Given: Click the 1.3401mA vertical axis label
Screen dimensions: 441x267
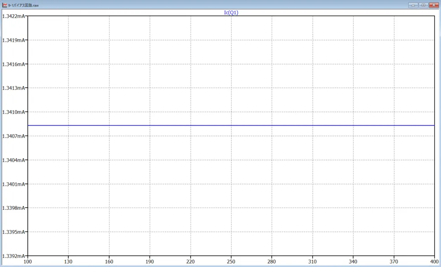Looking at the screenshot, I should 13,184.
